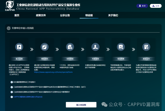Select the 特设组 tab

(x=89, y=15)
